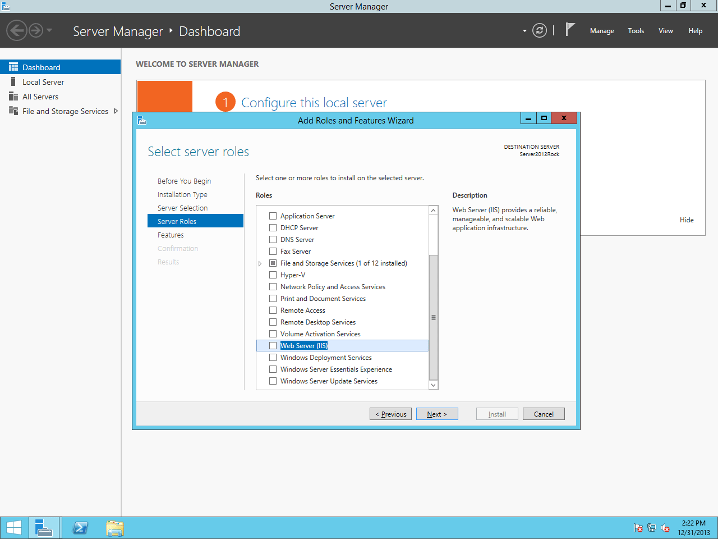Check the DHCP Server role
The image size is (718, 539).
click(273, 227)
